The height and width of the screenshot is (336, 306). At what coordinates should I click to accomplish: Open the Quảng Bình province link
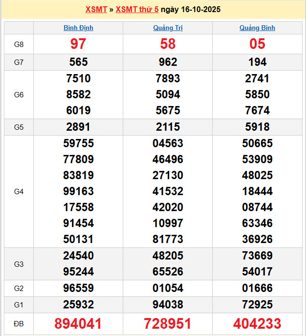[257, 28]
